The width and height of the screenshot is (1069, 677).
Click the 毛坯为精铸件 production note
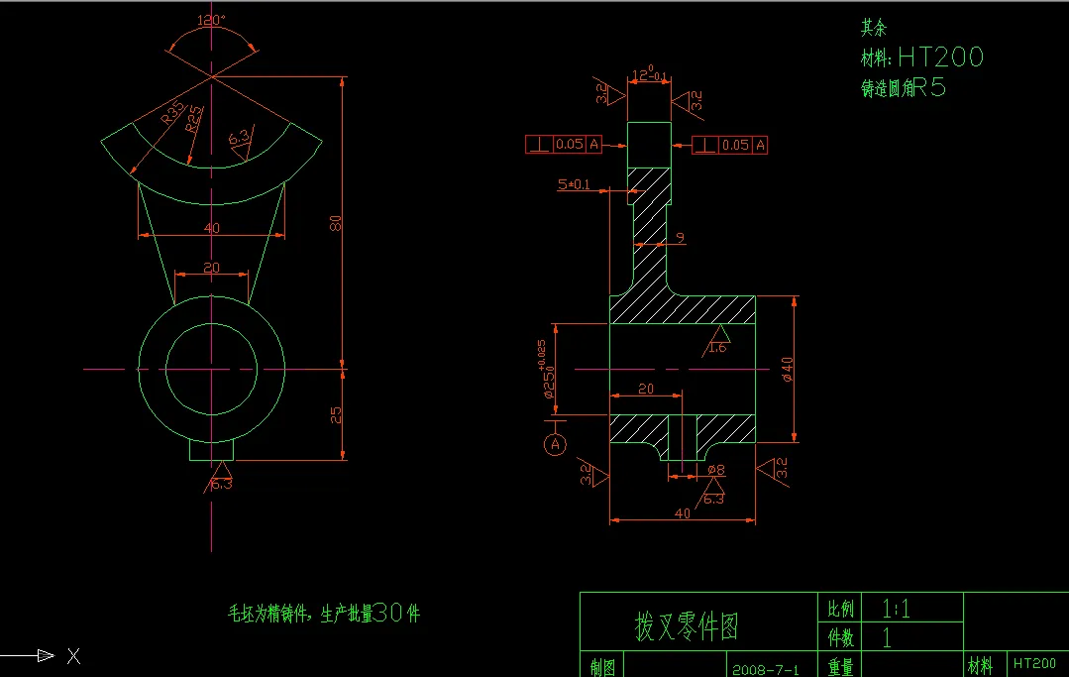click(x=322, y=612)
